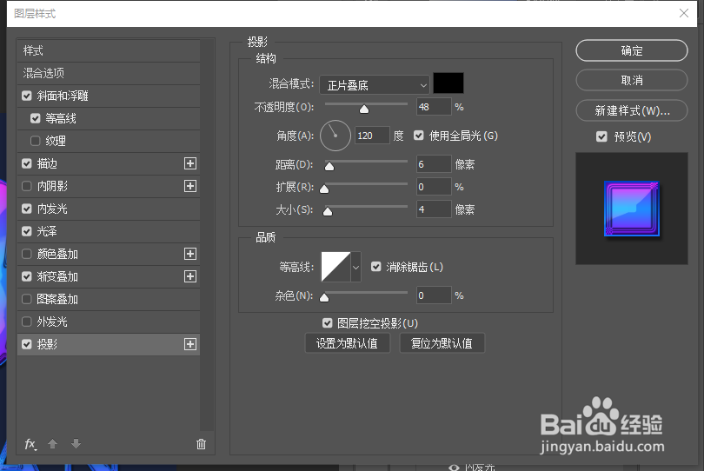Viewport: 704px width, 471px height.
Task: Toggle 图层挖空投影 checkbox
Action: click(328, 322)
